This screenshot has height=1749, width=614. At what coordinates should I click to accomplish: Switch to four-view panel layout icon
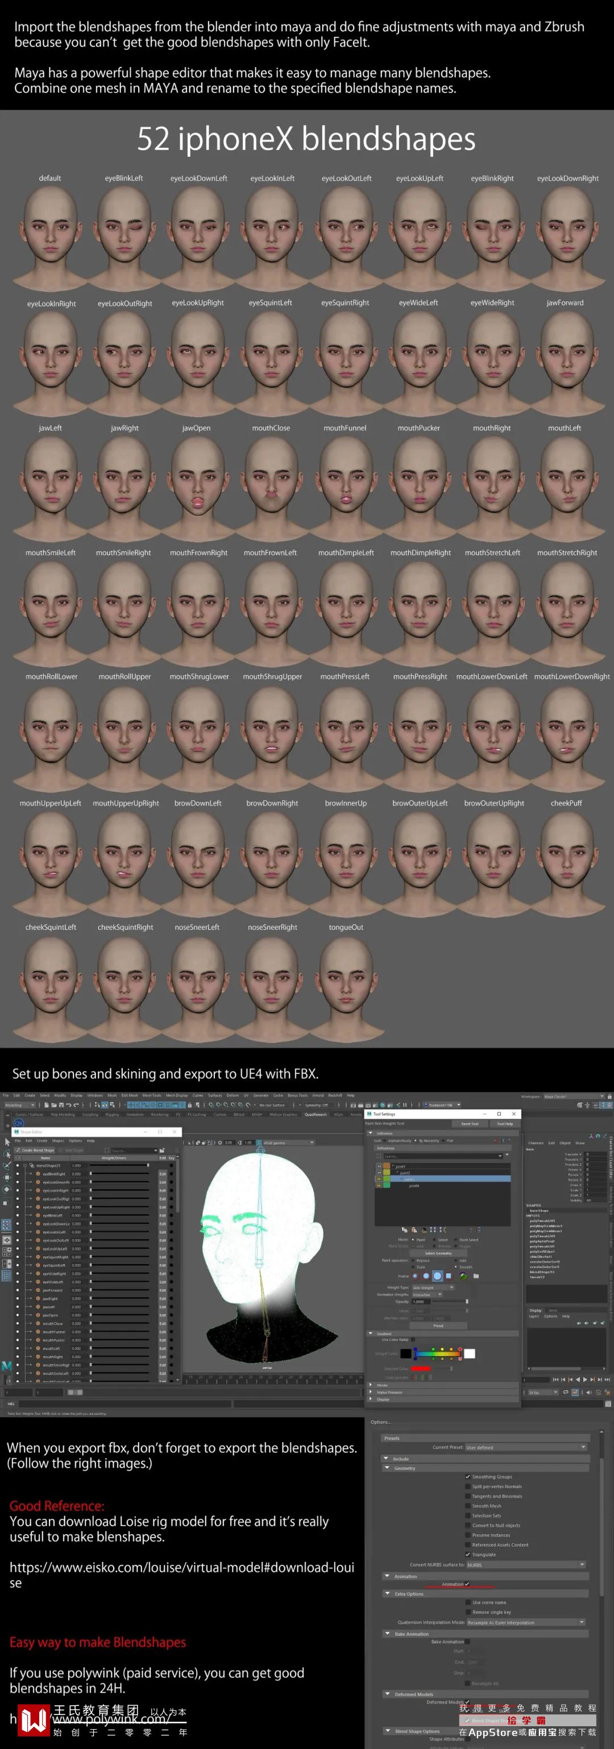(x=7, y=1251)
